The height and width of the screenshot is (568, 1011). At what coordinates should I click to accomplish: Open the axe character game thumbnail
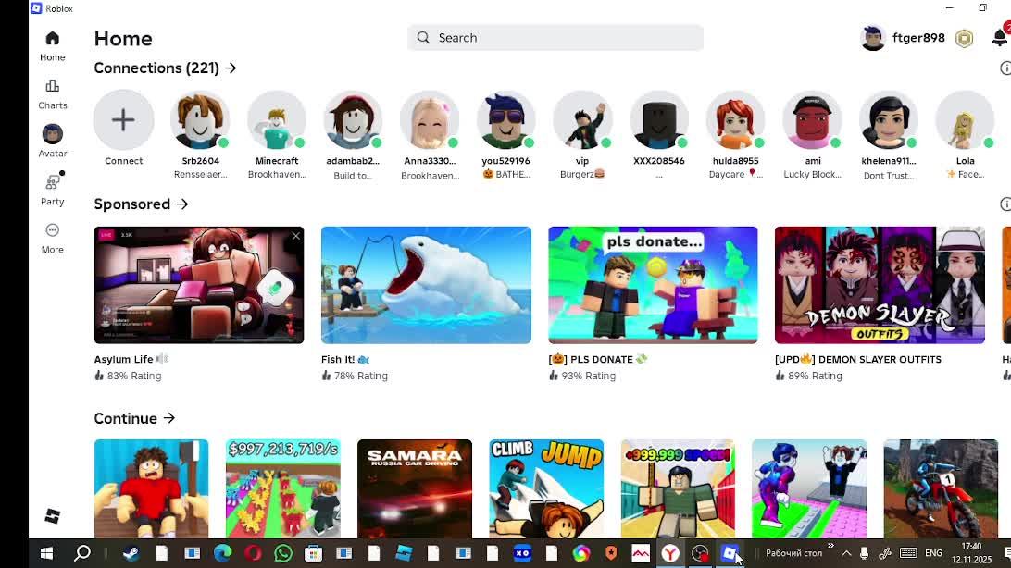(151, 488)
